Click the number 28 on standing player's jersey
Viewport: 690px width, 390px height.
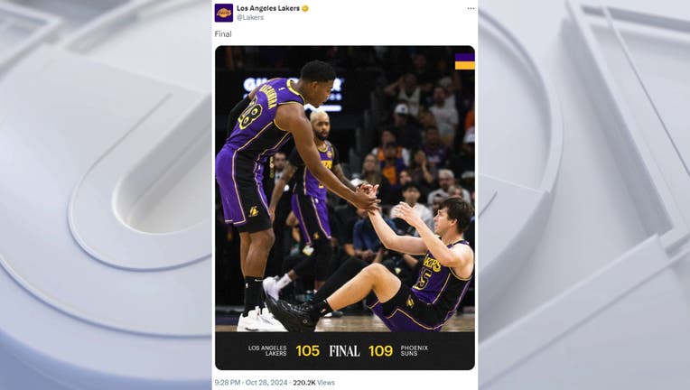click(x=250, y=114)
